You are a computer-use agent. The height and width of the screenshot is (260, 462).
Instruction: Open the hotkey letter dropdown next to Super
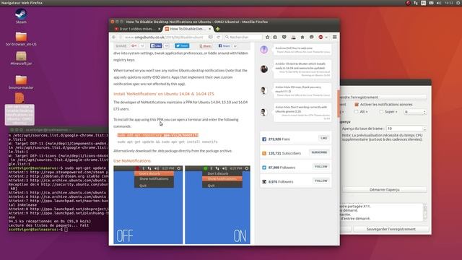click(x=415, y=112)
